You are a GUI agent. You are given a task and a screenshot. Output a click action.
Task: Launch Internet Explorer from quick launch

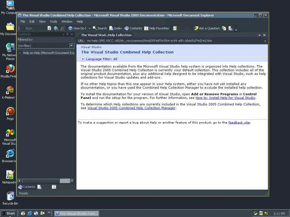[29, 214]
